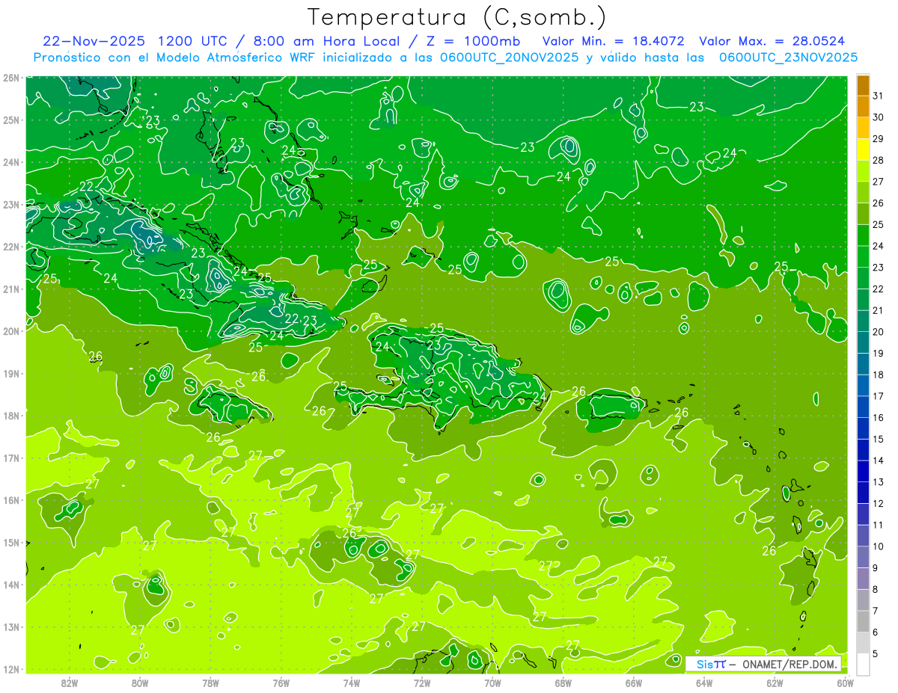Image resolution: width=898 pixels, height=693 pixels.
Task: Click the 25N latitude axis label
Action: [x=10, y=120]
